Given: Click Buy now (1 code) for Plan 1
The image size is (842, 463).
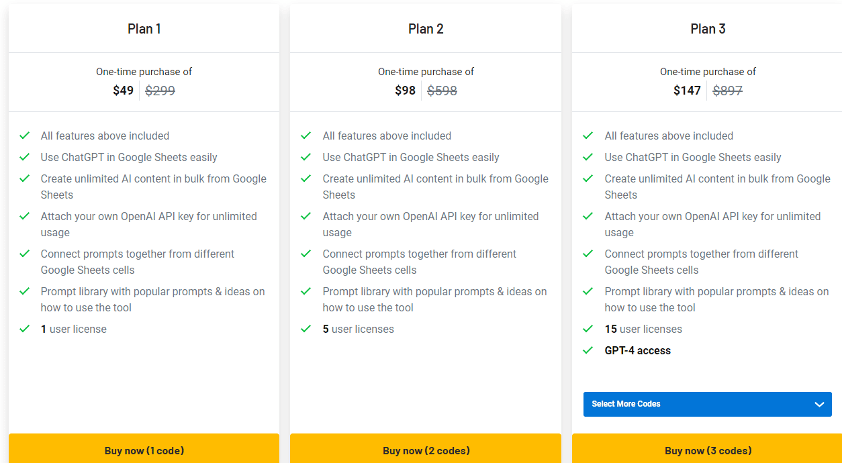Looking at the screenshot, I should point(144,450).
